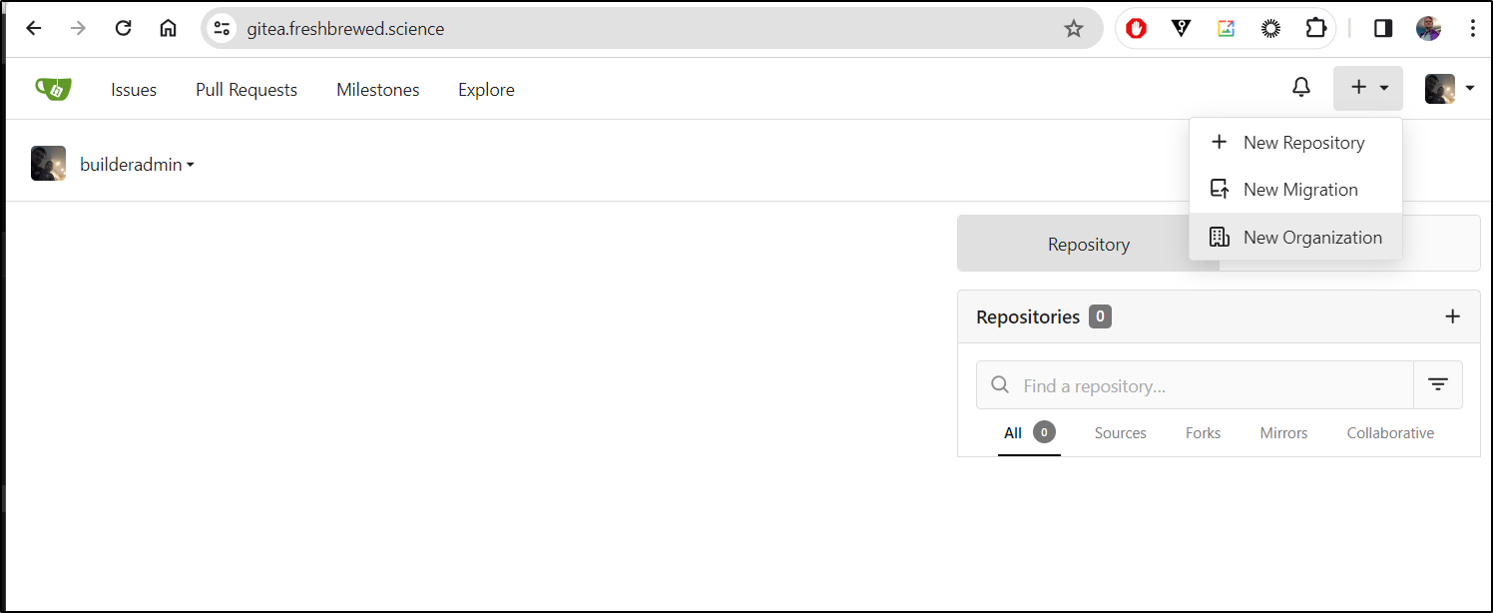The image size is (1493, 613).
Task: Open the notifications bell
Action: pos(1301,88)
